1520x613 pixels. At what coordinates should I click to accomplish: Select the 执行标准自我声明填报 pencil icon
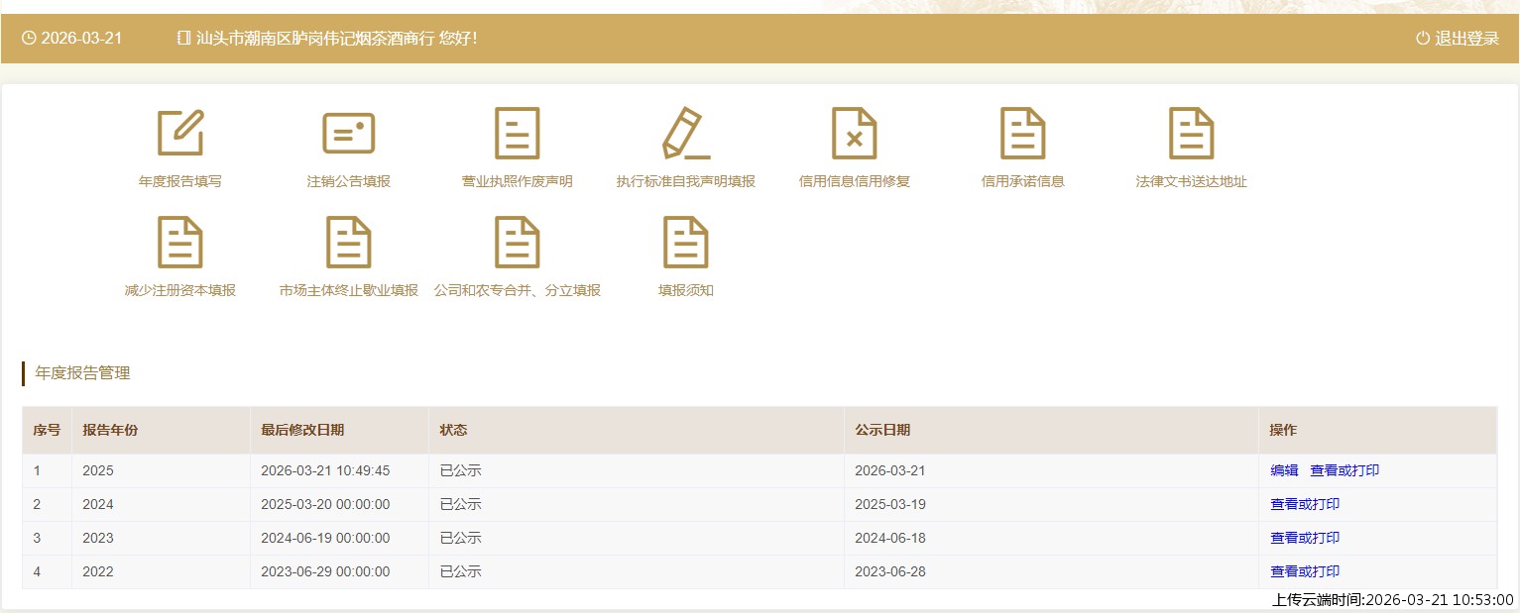coord(685,134)
